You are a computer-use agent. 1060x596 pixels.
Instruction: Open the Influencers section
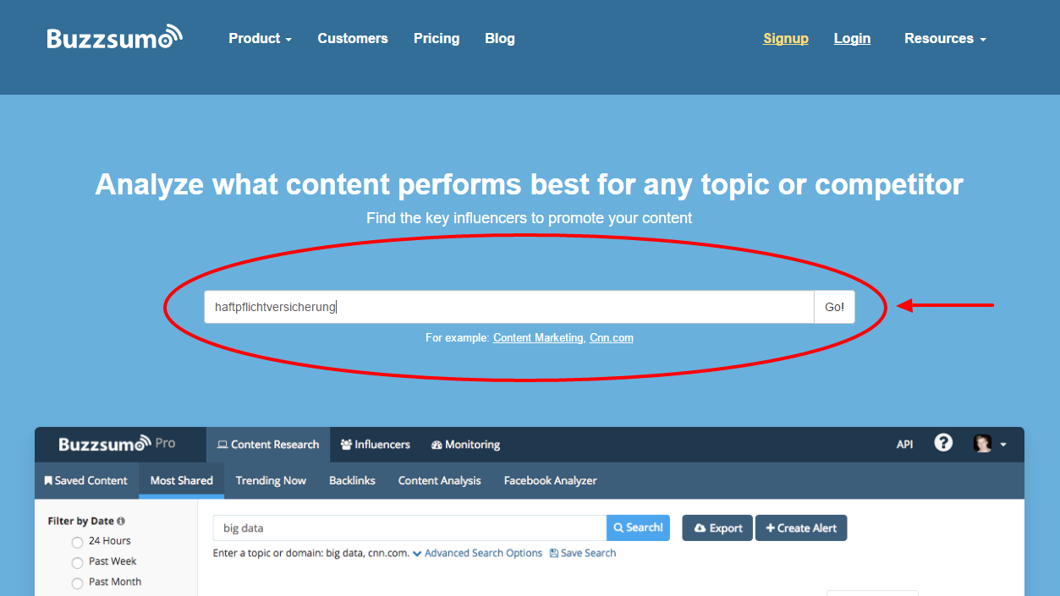click(375, 445)
